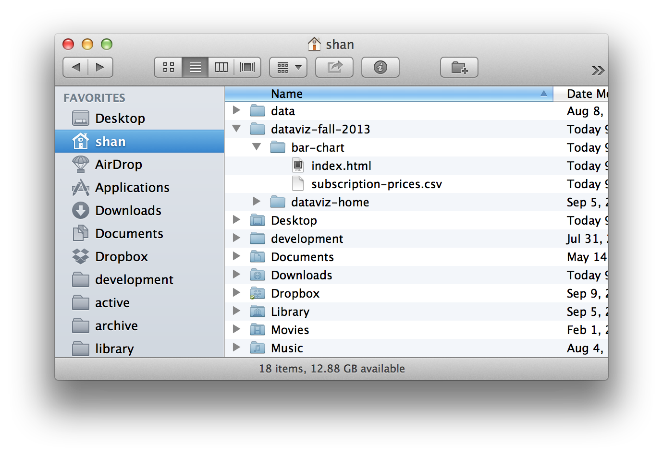Switch to column view
Viewport: 663px width, 456px height.
click(221, 67)
